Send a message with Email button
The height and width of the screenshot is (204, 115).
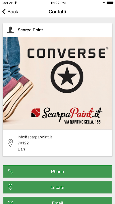pyautogui.click(x=57, y=200)
